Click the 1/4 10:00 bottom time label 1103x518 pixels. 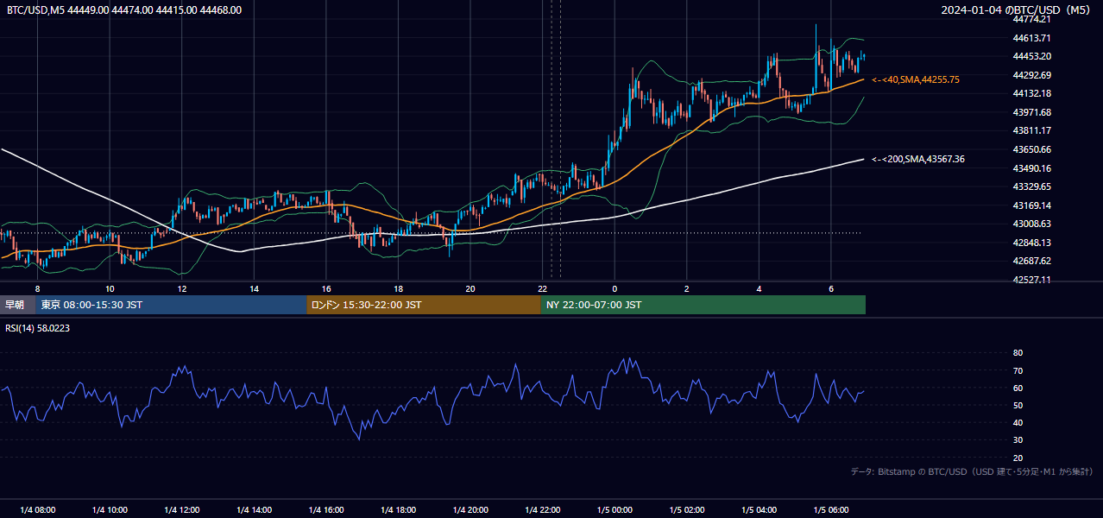(x=110, y=510)
